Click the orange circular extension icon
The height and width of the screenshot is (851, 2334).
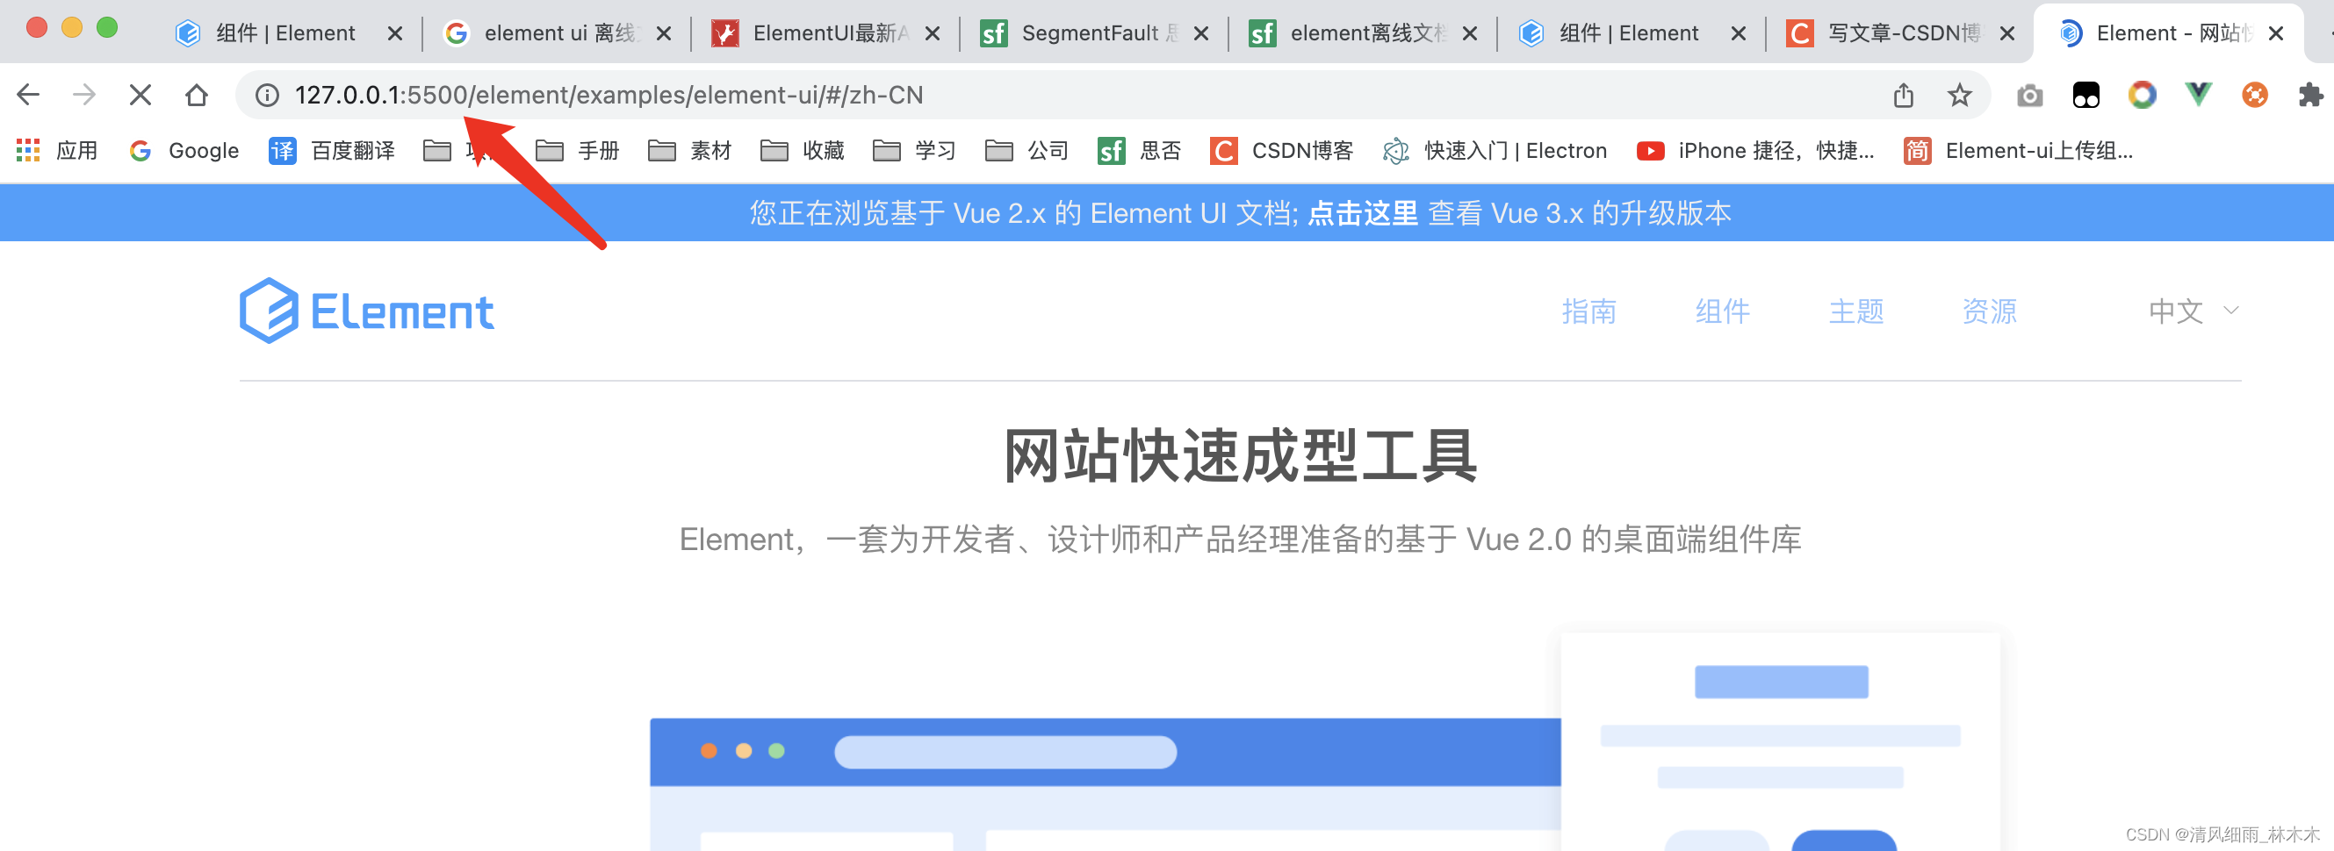(x=2254, y=95)
